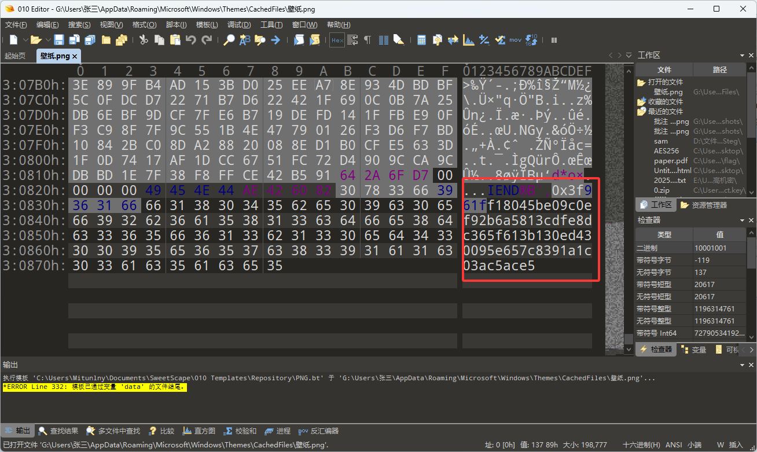Click the yellow ERROR Line 332 message
The width and height of the screenshot is (757, 452).
(x=94, y=387)
